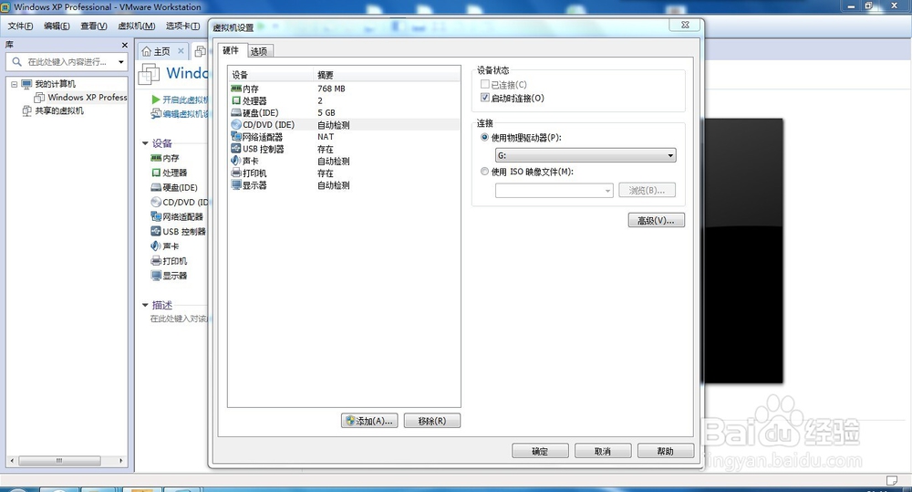This screenshot has height=492, width=912.
Task: Click the Browse (B)... button
Action: (x=647, y=191)
